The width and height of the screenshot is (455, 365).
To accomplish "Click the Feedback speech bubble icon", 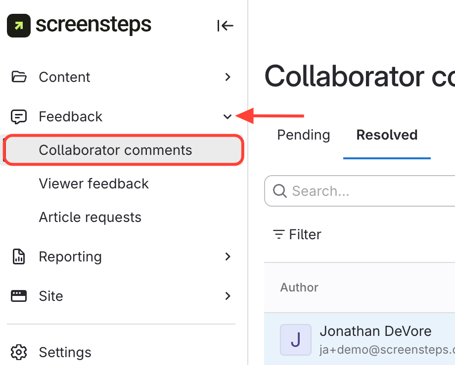I will pyautogui.click(x=19, y=117).
